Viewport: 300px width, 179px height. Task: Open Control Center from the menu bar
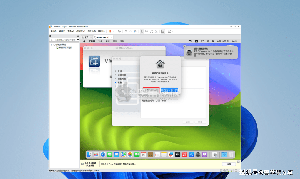pyautogui.click(x=213, y=41)
